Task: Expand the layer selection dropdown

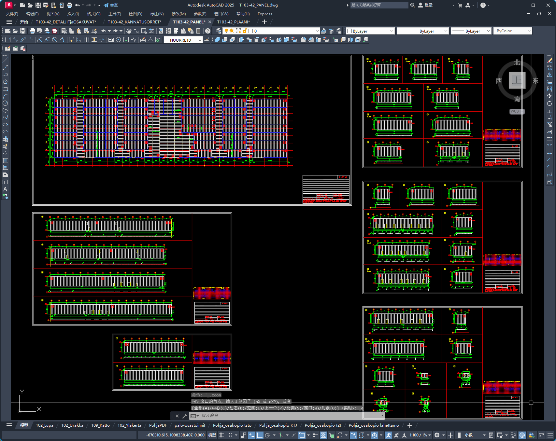Action: (317, 31)
